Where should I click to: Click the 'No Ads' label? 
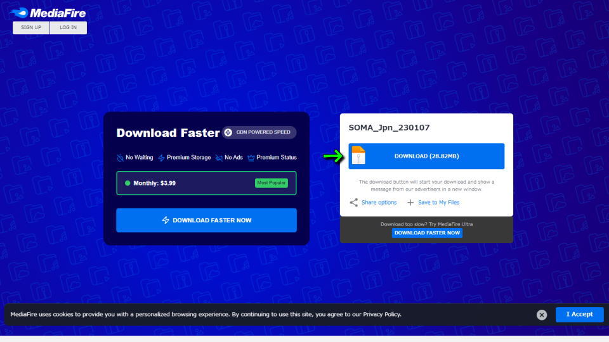pos(233,158)
